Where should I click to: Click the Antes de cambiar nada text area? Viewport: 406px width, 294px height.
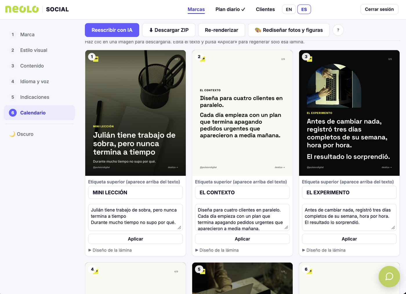click(349, 217)
